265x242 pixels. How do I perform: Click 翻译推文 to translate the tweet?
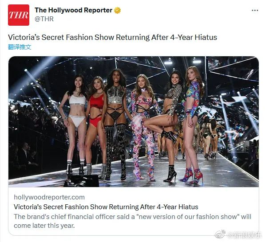tap(20, 47)
